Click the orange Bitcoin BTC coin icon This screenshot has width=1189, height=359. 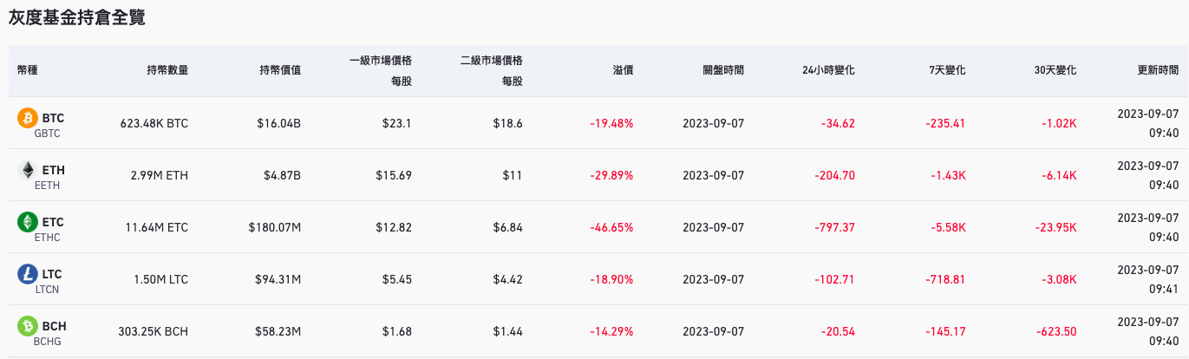click(28, 119)
